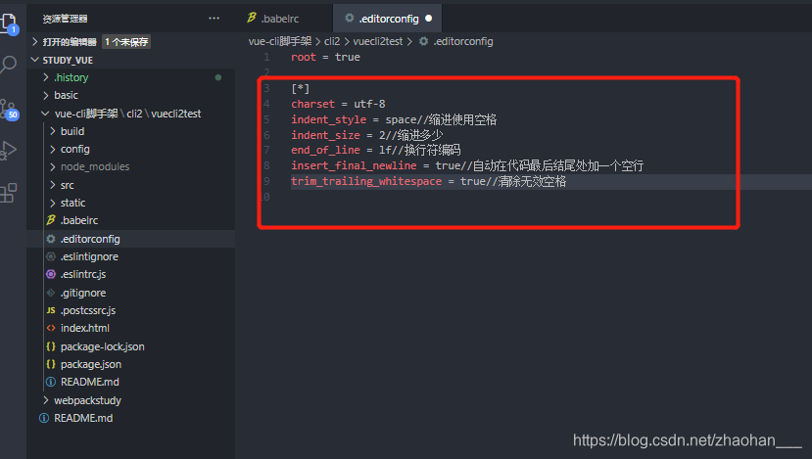Open .gitignore file
Image resolution: width=812 pixels, height=459 pixels.
(83, 293)
